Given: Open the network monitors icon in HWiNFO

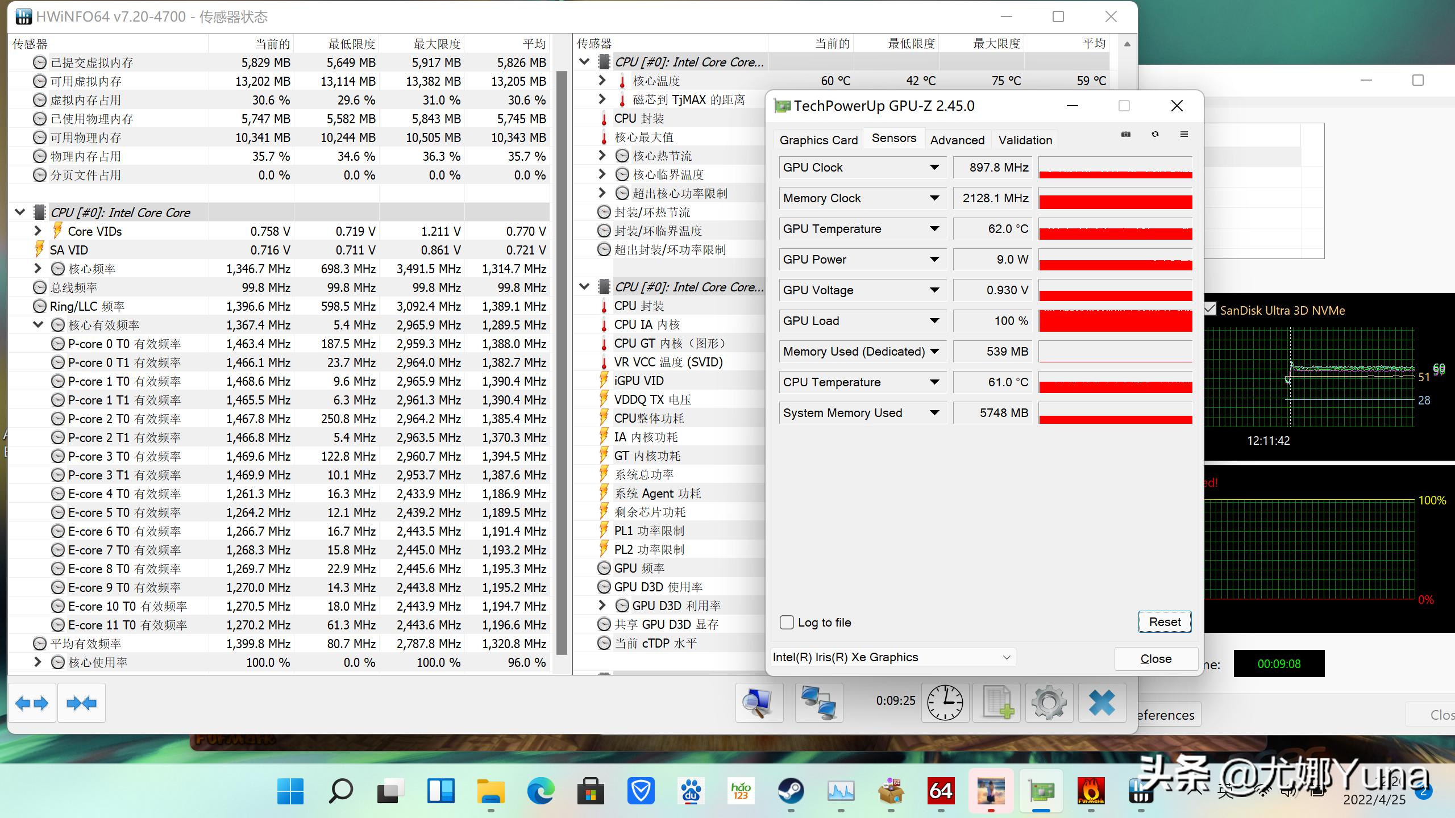Looking at the screenshot, I should (818, 703).
